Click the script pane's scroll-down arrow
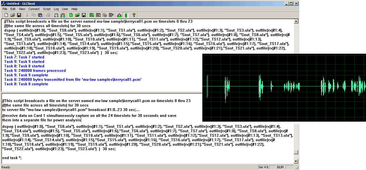This screenshot has width=366, height=170. click(x=296, y=161)
